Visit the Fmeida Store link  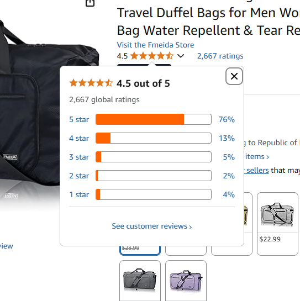155,45
